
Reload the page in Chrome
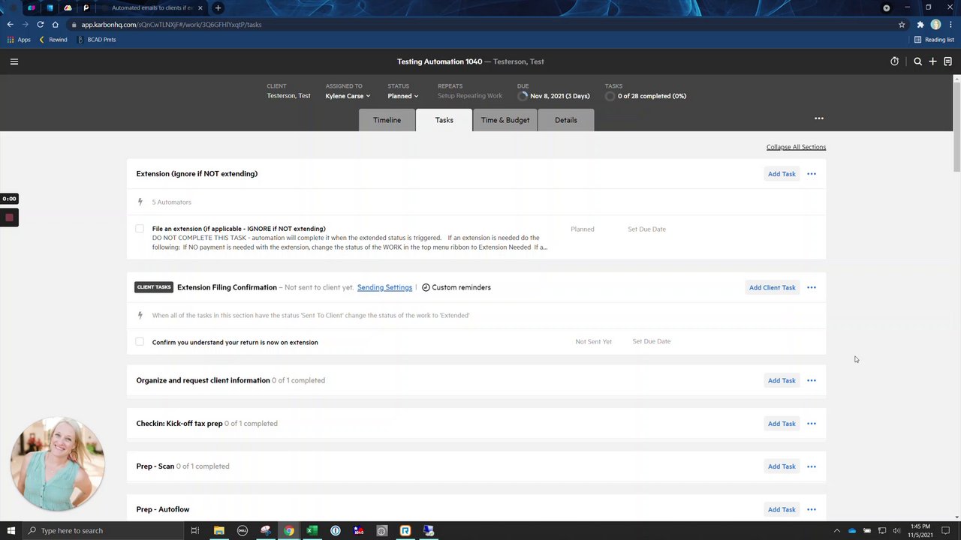pos(40,25)
